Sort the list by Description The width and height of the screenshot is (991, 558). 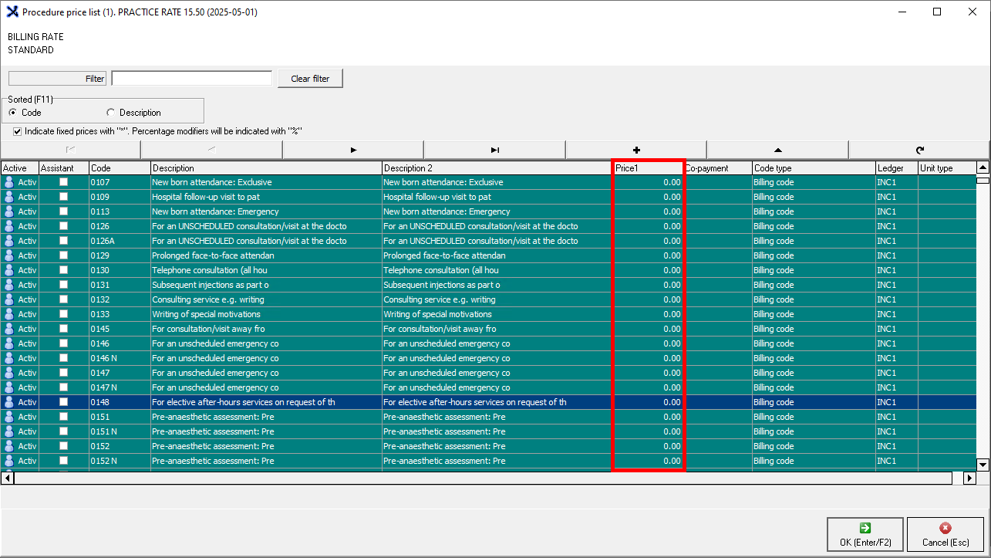pos(111,113)
